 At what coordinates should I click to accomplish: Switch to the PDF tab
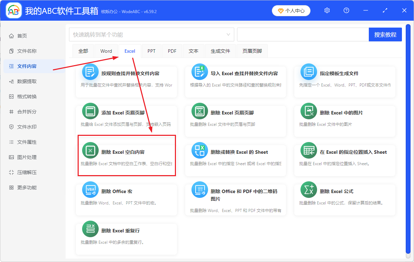point(172,51)
